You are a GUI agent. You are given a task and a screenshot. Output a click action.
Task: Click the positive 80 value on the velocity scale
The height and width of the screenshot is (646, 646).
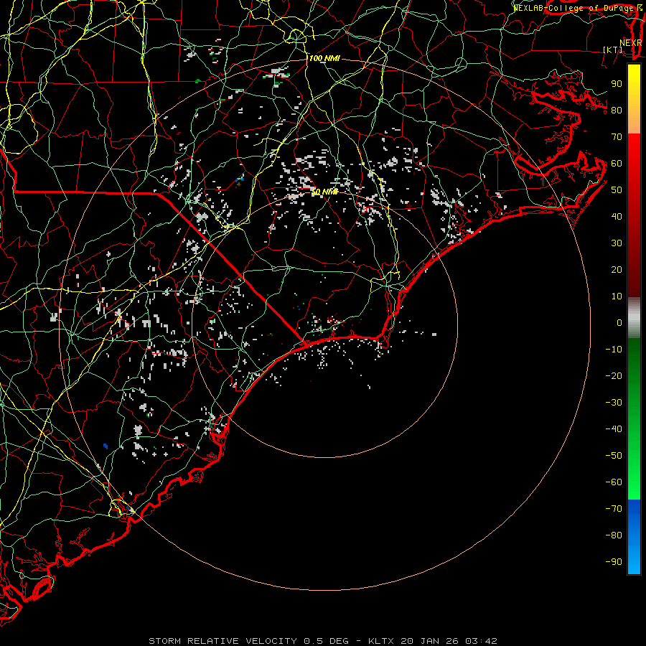click(617, 110)
